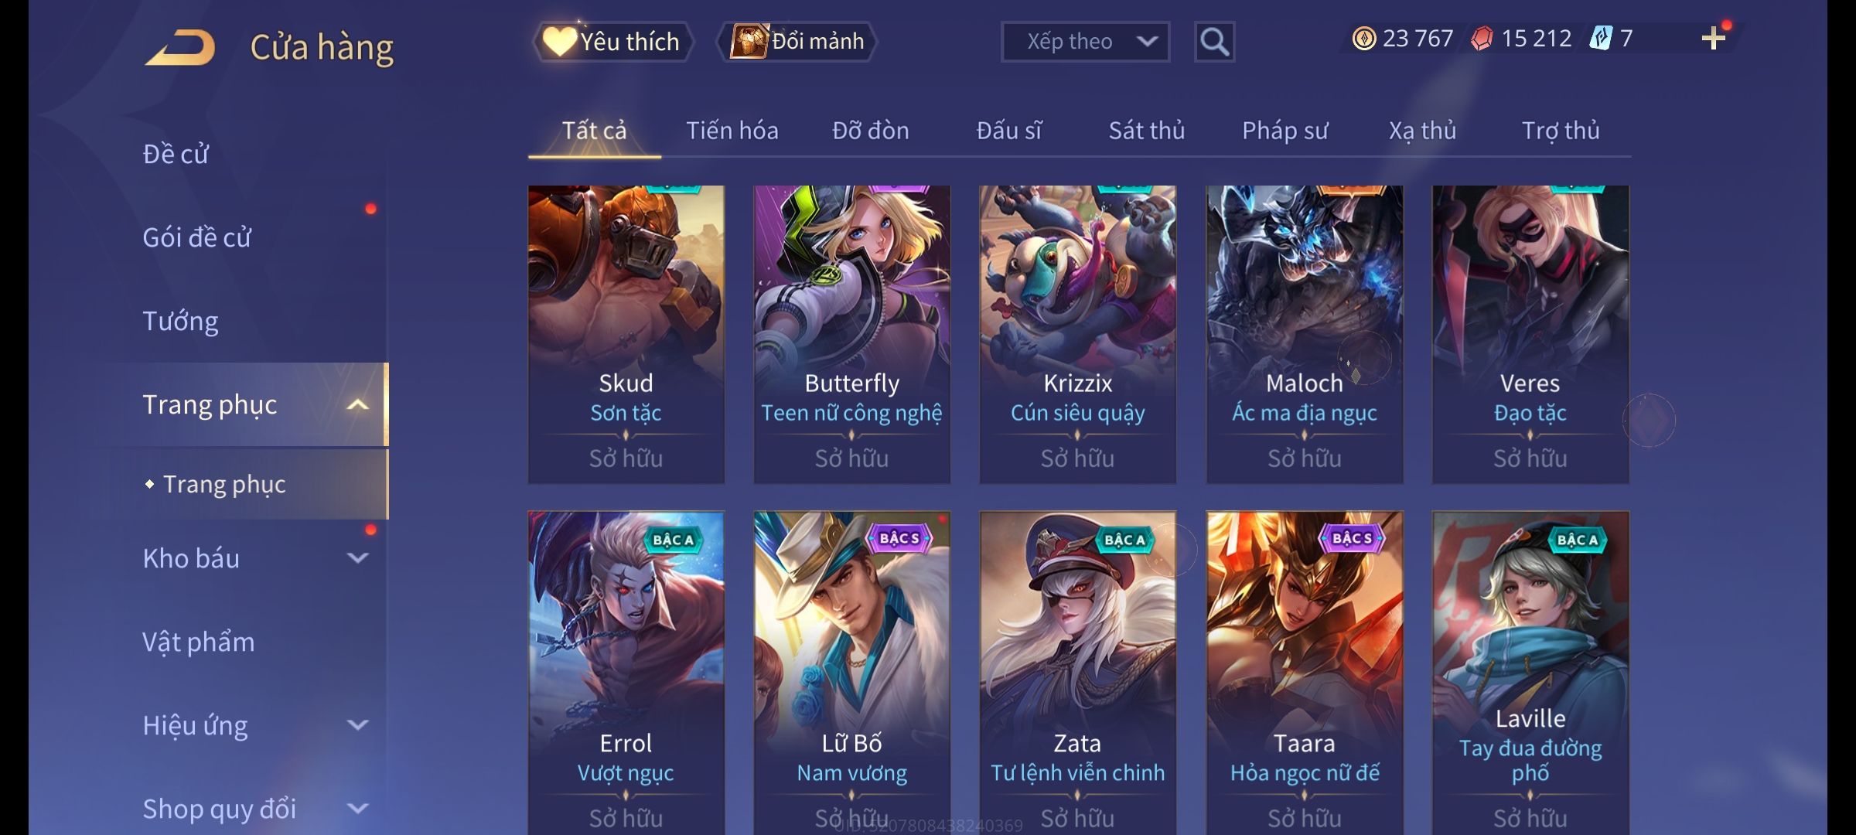The height and width of the screenshot is (835, 1856).
Task: Open Yêu thích heart favorites
Action: (612, 42)
